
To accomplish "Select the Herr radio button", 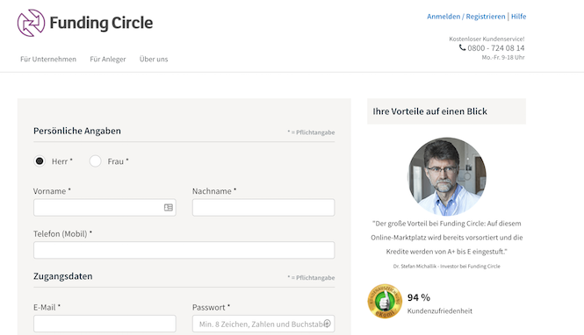I will coord(40,161).
